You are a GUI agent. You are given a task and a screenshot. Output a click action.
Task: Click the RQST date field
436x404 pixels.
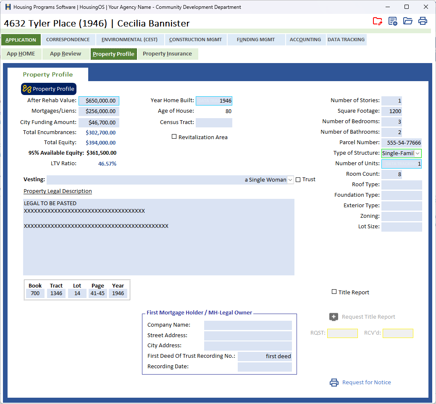pyautogui.click(x=343, y=333)
